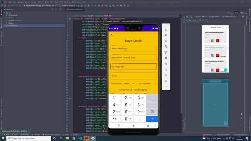Click the red Stop app button in toolbar
The image size is (251, 141).
coord(102,5)
